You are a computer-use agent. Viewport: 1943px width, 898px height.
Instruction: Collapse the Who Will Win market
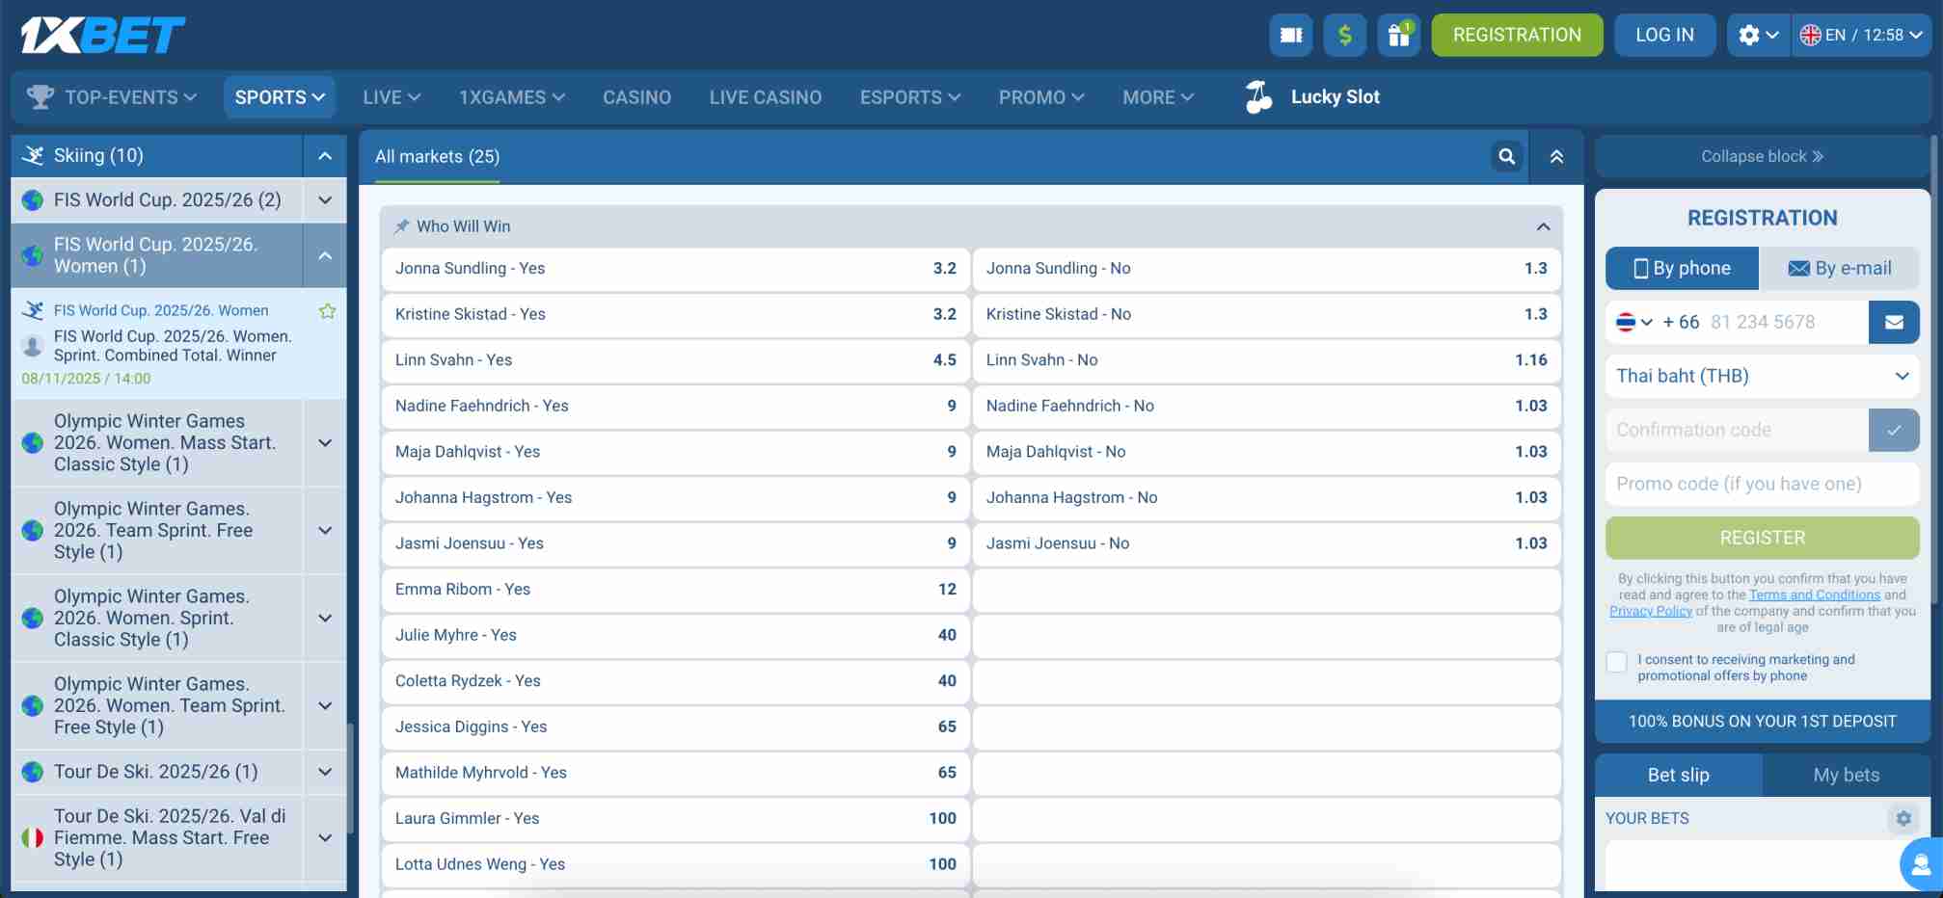(x=1543, y=226)
